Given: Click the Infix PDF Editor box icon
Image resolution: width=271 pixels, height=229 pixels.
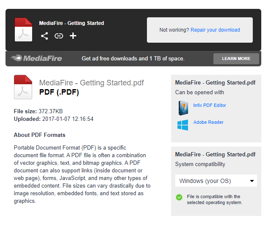Looking at the screenshot, I should coord(183,107).
